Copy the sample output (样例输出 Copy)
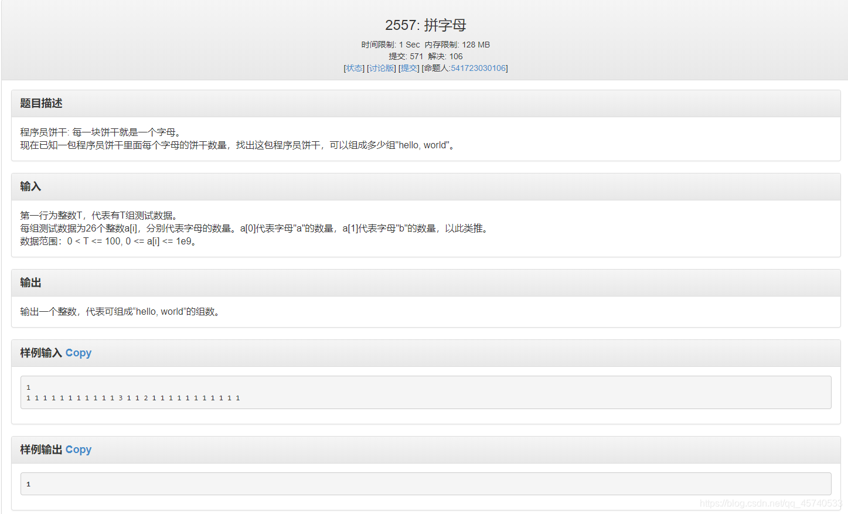The width and height of the screenshot is (848, 514). (79, 450)
